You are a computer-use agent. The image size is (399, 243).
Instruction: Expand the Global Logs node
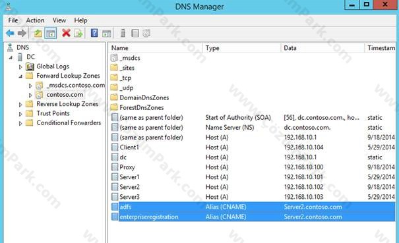coord(20,67)
